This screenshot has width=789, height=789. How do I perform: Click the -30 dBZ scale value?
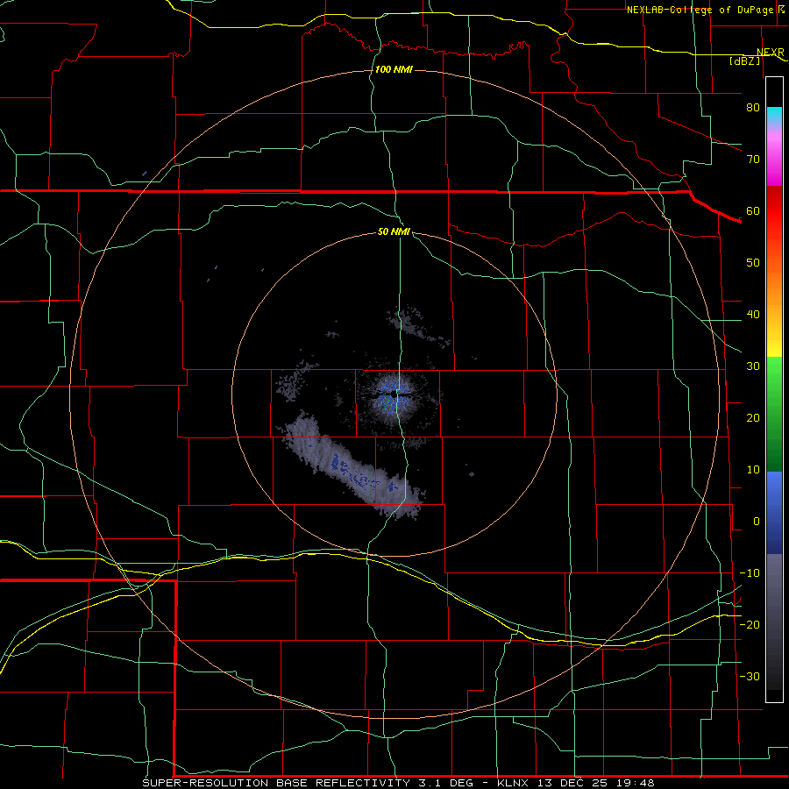click(x=750, y=676)
